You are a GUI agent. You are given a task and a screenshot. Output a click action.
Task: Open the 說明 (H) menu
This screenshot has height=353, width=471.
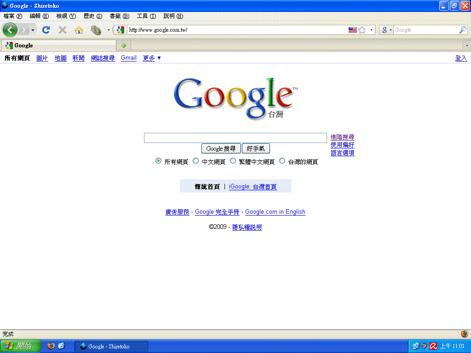click(x=173, y=16)
